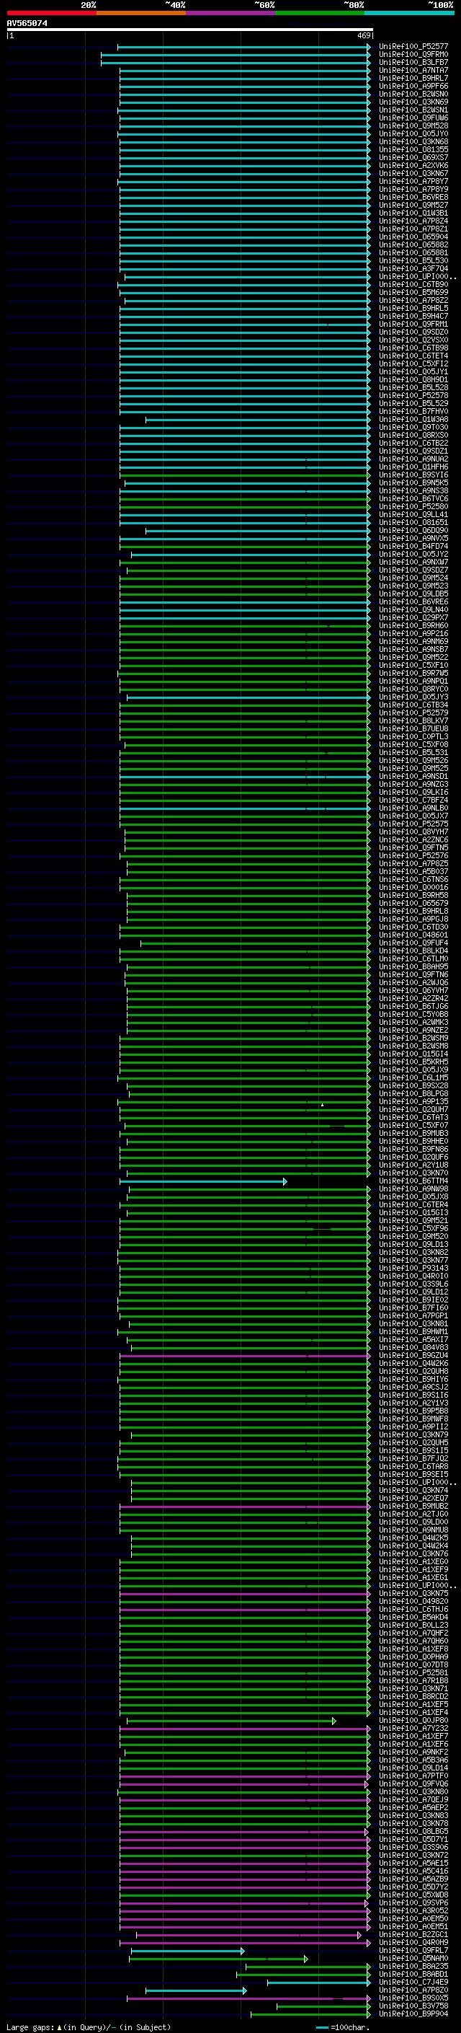This screenshot has width=461, height=2033.
Task: Select the UniRef100_B9S0X5 label
Action: [413, 1998]
